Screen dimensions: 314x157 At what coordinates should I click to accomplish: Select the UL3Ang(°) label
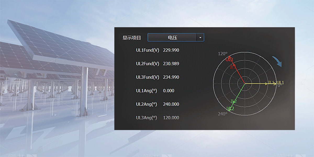146,118
